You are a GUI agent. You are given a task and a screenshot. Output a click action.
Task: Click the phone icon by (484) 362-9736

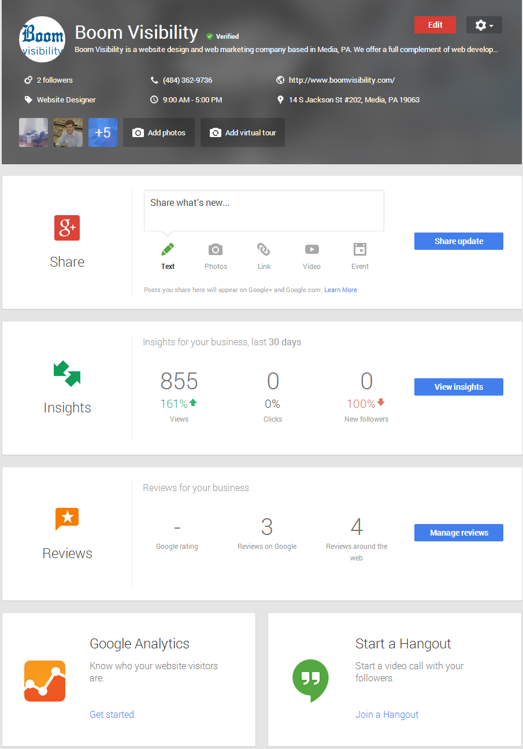154,80
